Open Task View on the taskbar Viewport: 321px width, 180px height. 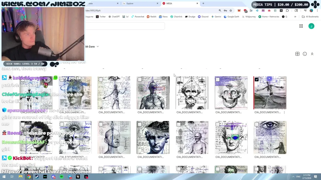click(12, 177)
